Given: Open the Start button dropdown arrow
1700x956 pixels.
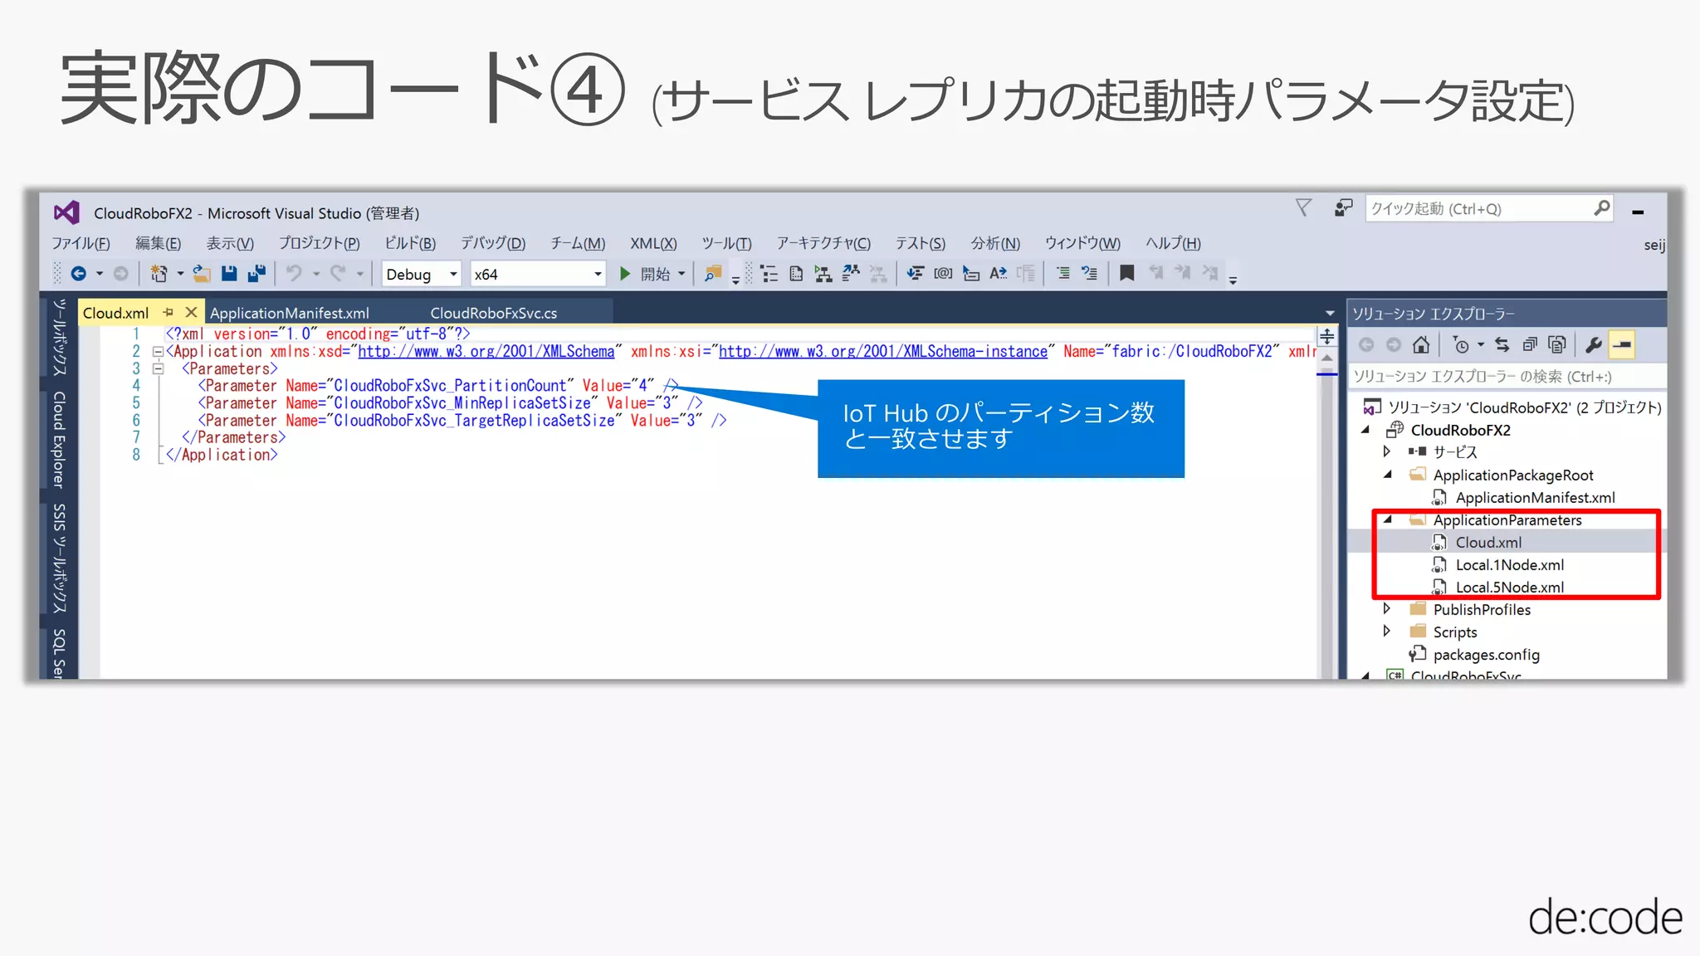Looking at the screenshot, I should (x=681, y=274).
